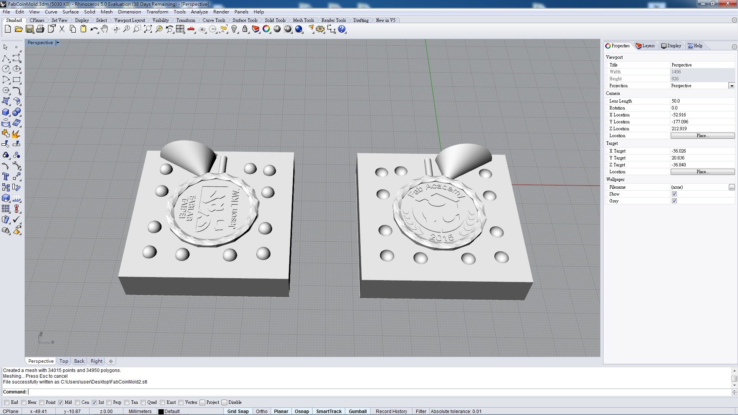Select the Box solid tool

[6, 112]
